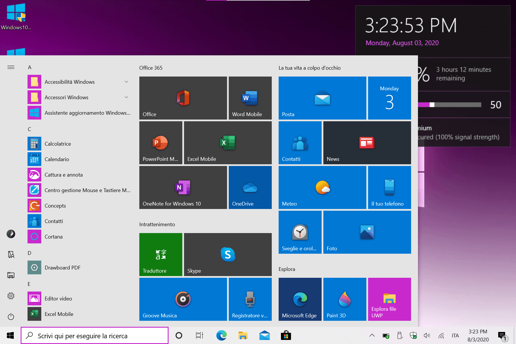Image resolution: width=516 pixels, height=344 pixels.
Task: Show hidden system tray icons
Action: point(372,335)
